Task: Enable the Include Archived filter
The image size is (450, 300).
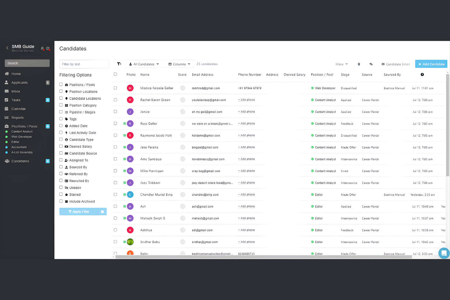Action: coord(61,201)
